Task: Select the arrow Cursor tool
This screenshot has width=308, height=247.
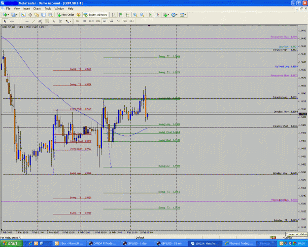Action: (5, 21)
